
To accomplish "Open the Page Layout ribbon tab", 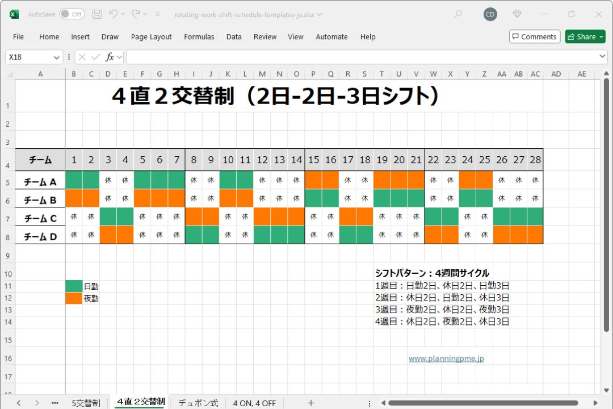I will (x=151, y=37).
